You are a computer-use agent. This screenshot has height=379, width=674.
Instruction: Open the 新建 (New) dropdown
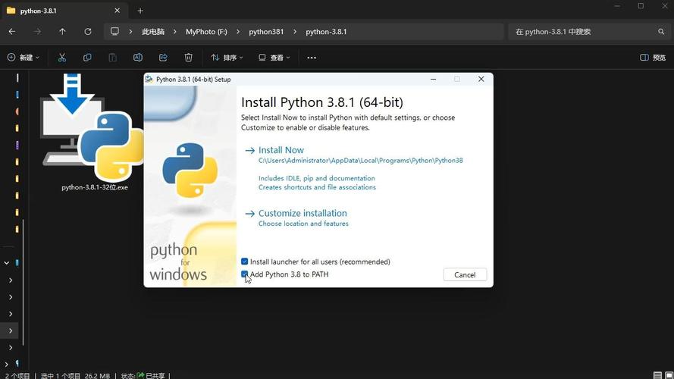pyautogui.click(x=24, y=58)
